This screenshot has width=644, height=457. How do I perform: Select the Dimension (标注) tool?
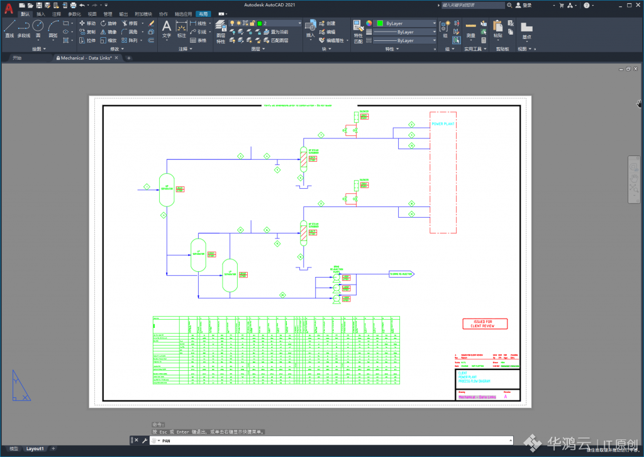[x=182, y=29]
